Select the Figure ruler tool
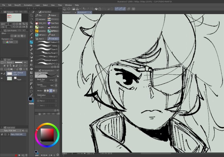 click(x=31, y=84)
